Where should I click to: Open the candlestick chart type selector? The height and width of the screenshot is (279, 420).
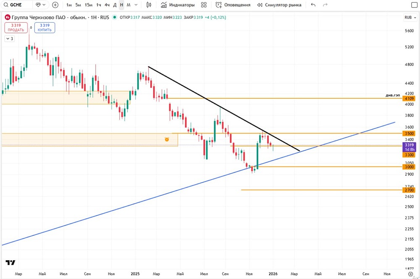point(149,5)
